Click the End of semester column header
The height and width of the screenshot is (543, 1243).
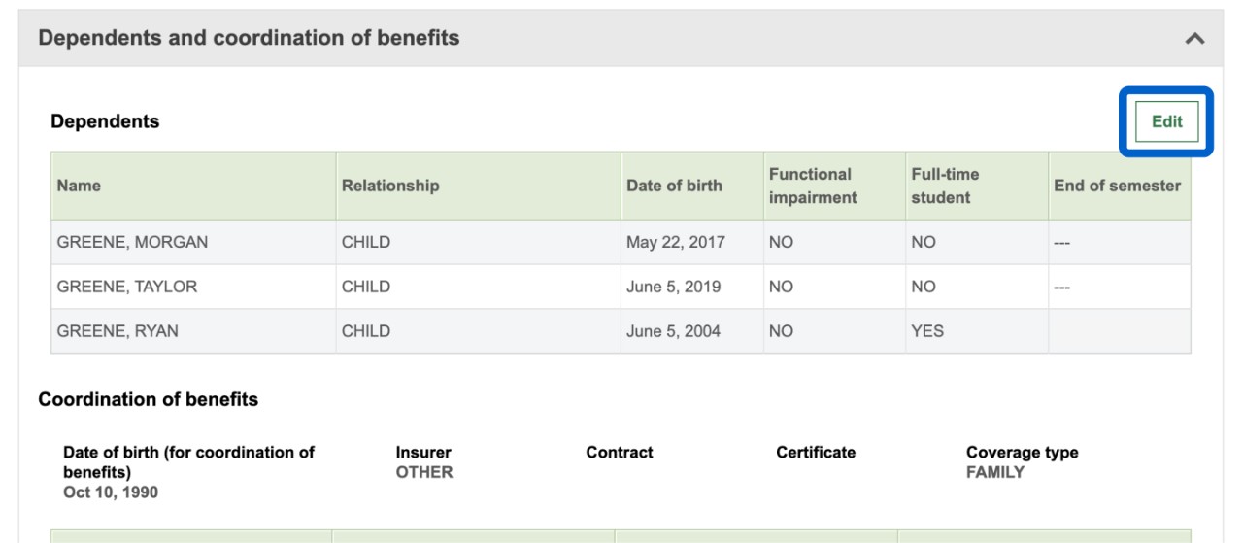tap(1117, 186)
